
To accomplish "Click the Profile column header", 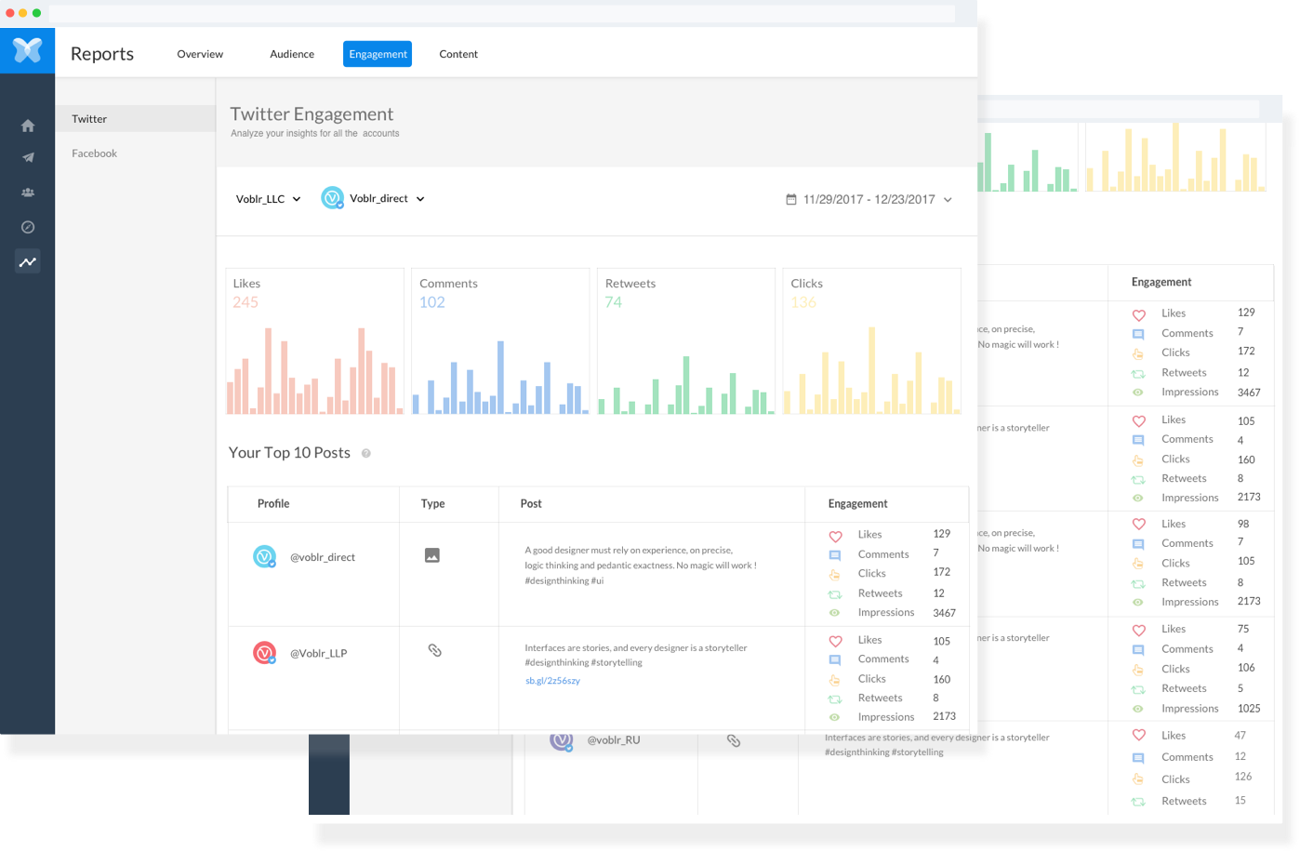I will tap(273, 503).
